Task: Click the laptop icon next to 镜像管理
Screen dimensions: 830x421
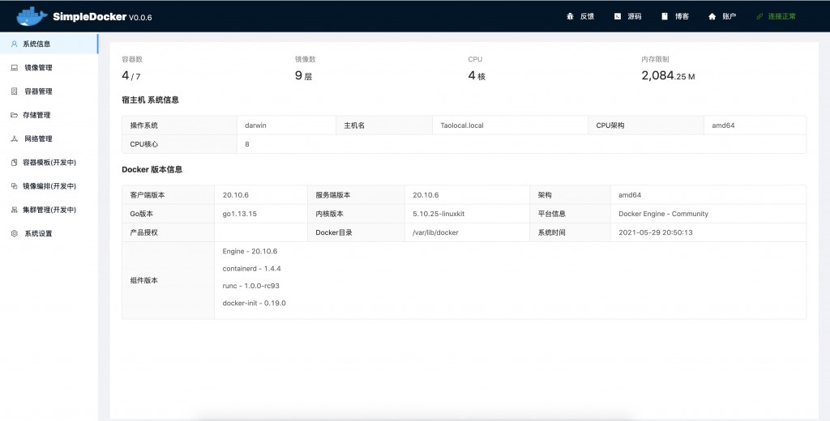Action: (x=15, y=68)
